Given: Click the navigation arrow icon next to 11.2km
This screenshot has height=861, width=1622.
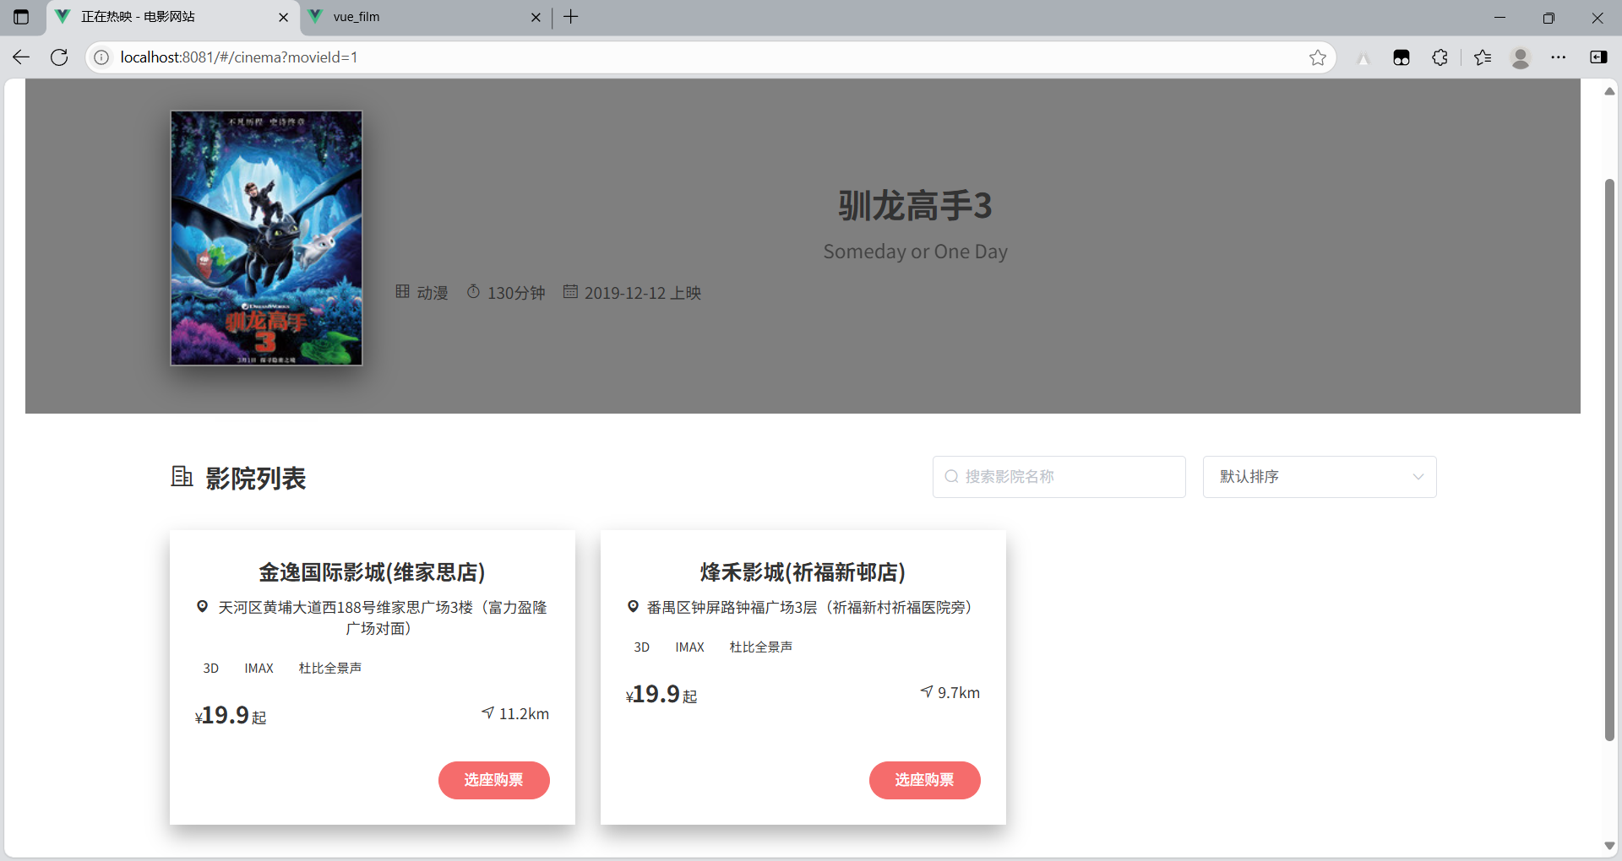Looking at the screenshot, I should (x=487, y=712).
